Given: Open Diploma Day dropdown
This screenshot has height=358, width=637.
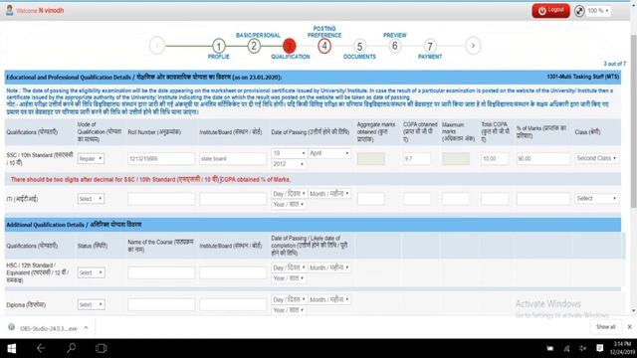Looking at the screenshot, I should coord(289,299).
